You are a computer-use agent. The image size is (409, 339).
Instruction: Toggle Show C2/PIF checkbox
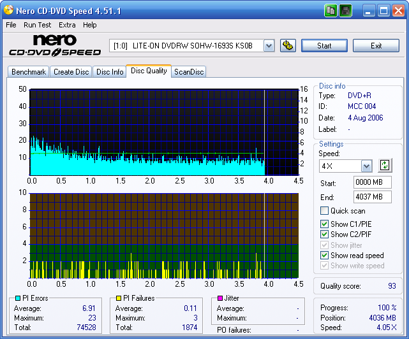point(324,234)
